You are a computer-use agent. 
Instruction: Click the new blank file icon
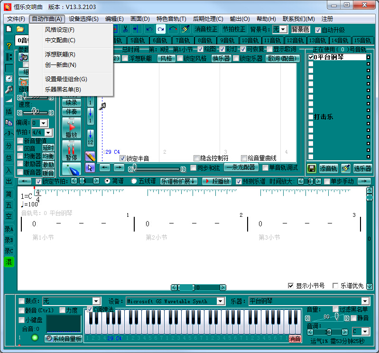coord(9,29)
